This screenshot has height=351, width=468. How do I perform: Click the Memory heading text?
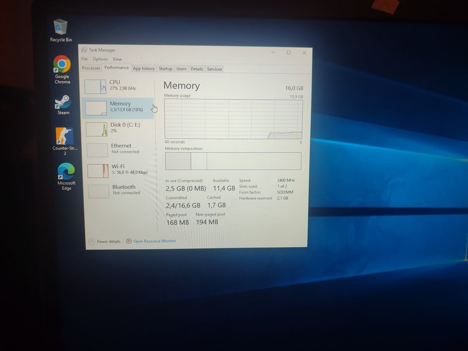click(182, 86)
